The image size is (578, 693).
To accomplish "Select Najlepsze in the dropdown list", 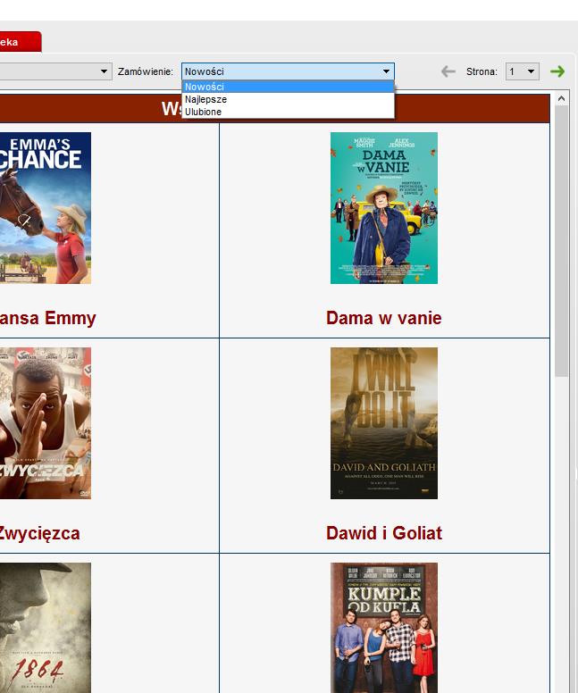I will (288, 99).
